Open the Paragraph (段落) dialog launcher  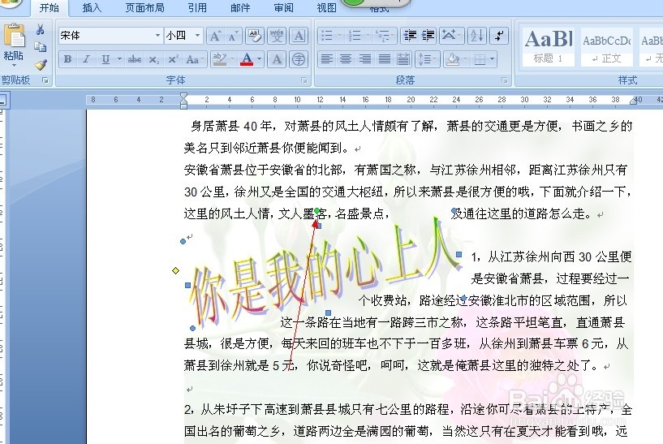tap(504, 80)
